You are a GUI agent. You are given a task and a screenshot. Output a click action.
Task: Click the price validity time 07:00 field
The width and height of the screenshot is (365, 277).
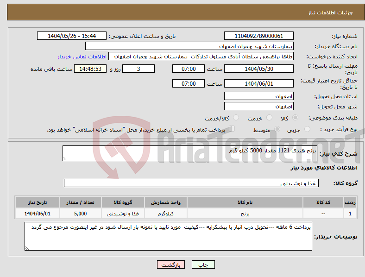(x=189, y=83)
